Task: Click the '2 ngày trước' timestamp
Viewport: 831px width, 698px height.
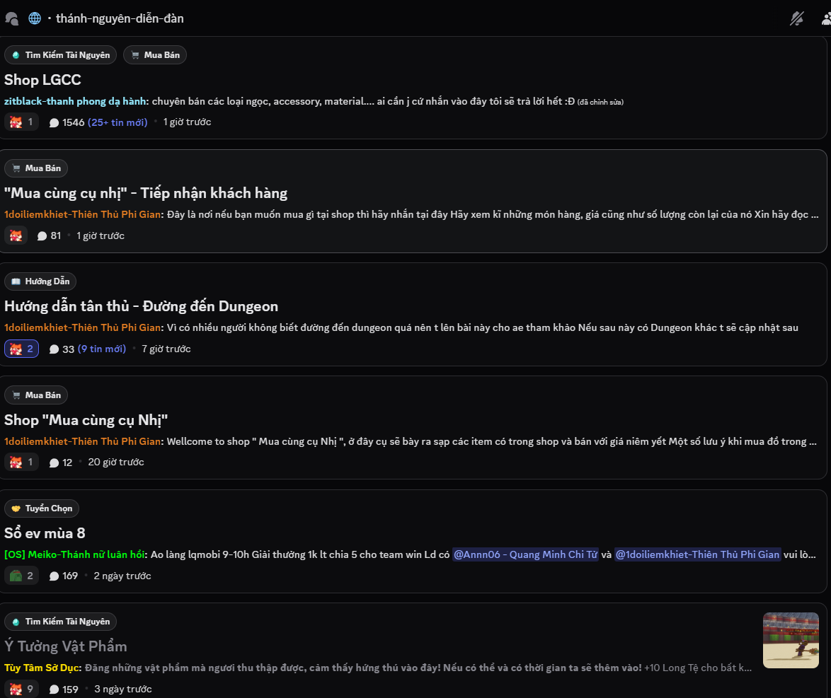Action: point(122,576)
